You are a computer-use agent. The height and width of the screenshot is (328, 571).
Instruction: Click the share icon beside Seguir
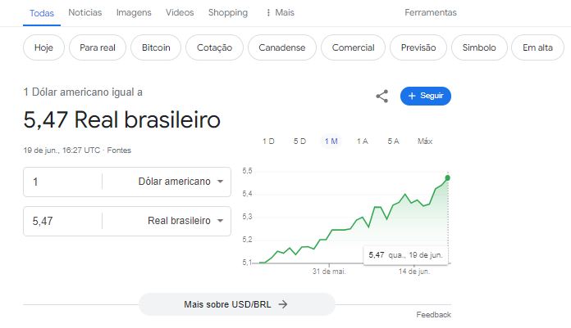[382, 97]
